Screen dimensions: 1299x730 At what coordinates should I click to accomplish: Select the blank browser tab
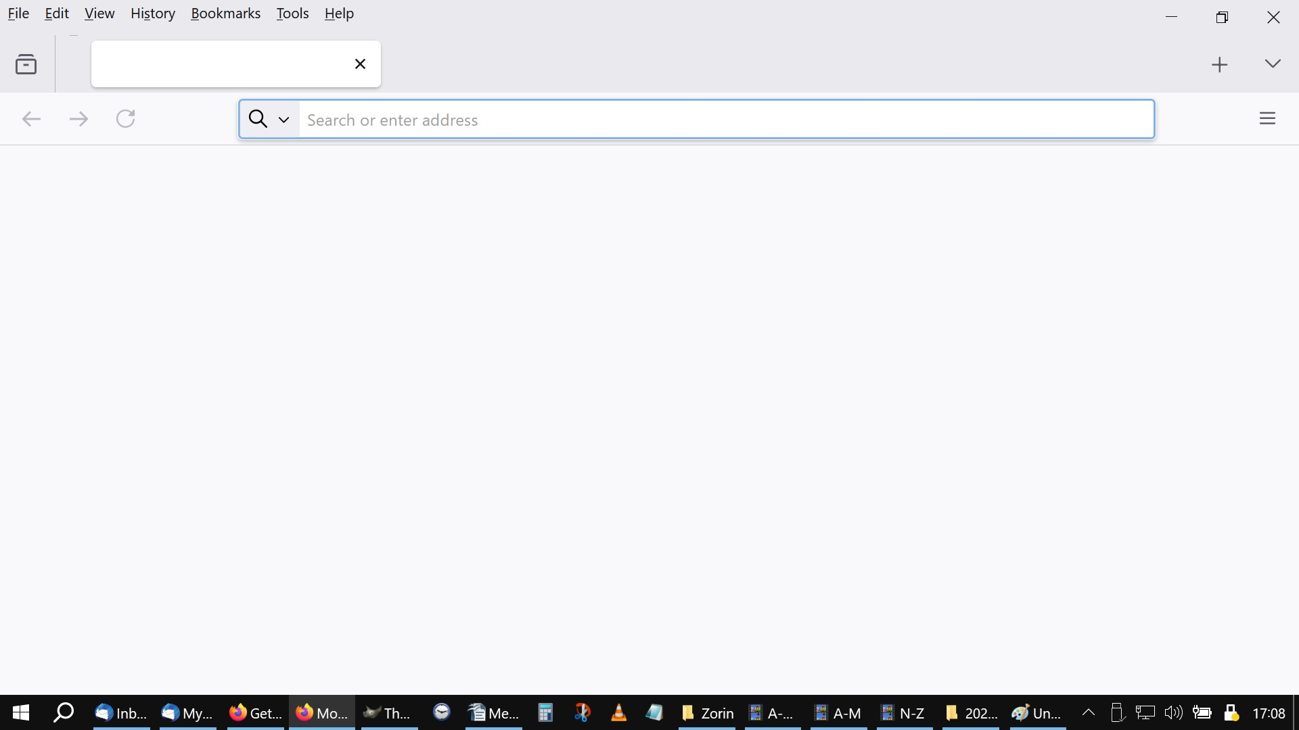tap(216, 64)
